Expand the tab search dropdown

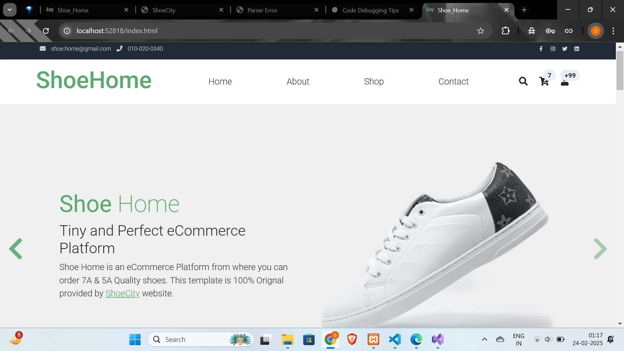(10, 10)
